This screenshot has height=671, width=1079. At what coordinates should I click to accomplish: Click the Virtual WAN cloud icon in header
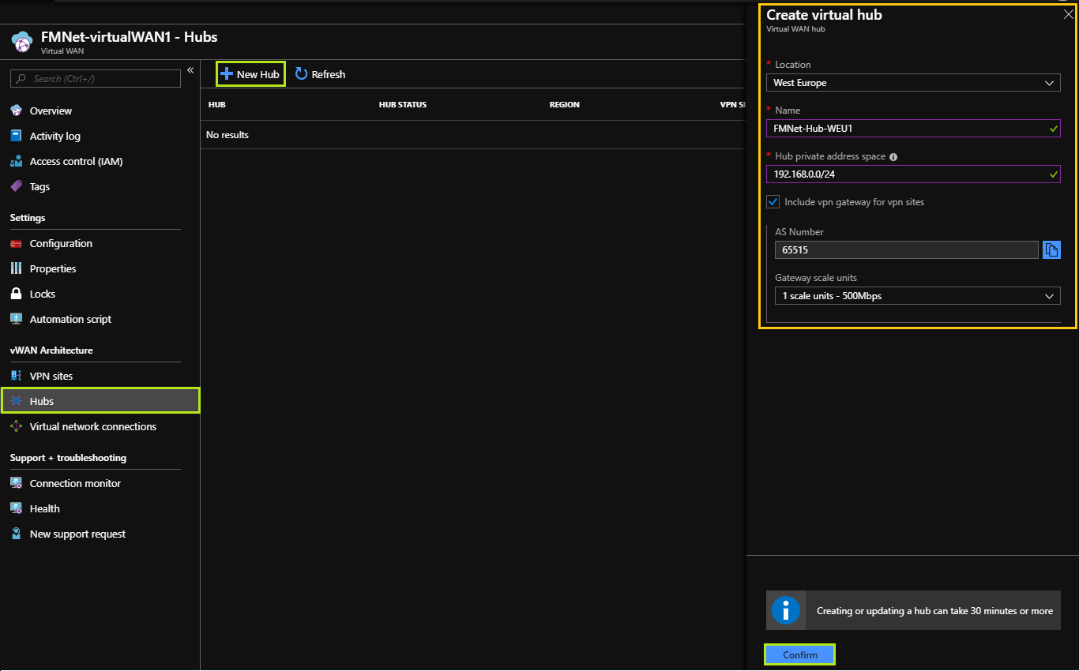click(x=22, y=42)
